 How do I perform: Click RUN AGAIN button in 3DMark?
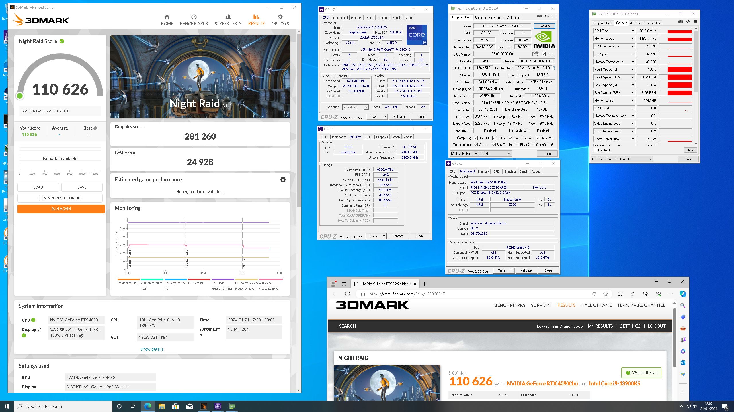[x=61, y=209]
